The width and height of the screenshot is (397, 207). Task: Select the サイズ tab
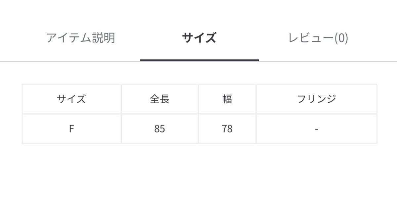199,38
